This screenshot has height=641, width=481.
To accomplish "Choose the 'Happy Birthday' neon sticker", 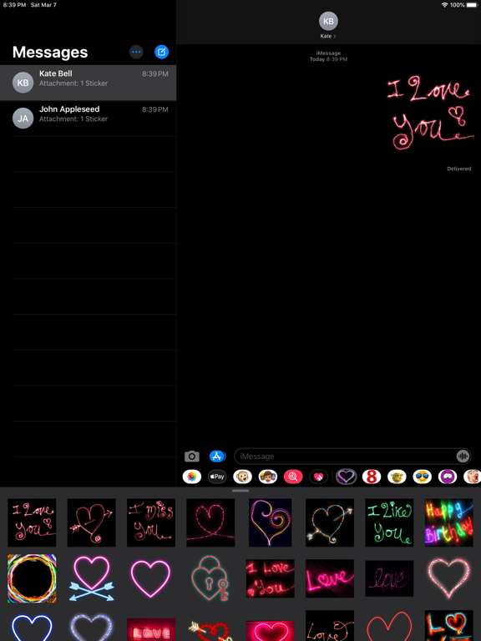I will (449, 522).
